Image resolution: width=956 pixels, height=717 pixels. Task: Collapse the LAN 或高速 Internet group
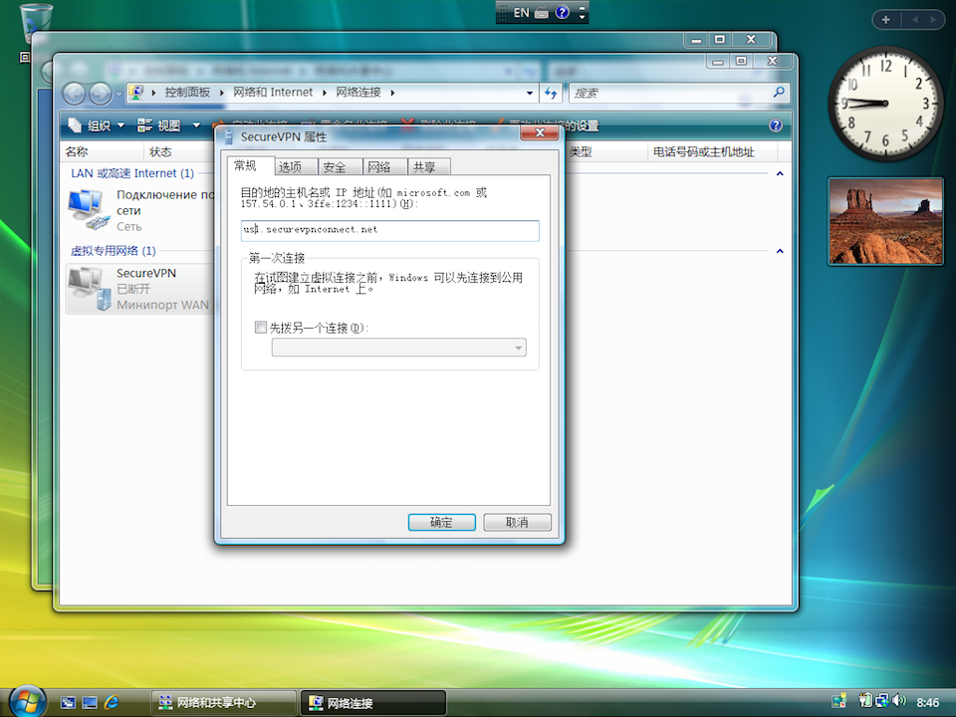pyautogui.click(x=780, y=173)
